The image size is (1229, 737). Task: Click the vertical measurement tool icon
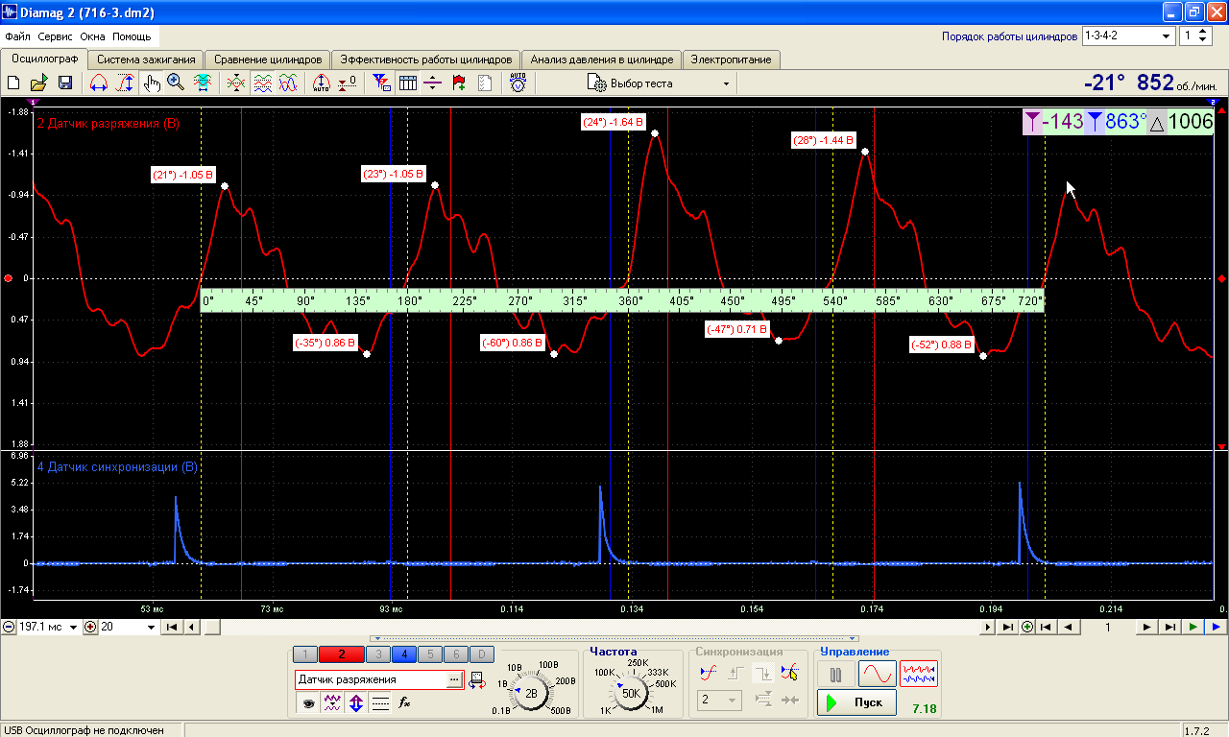[x=125, y=83]
